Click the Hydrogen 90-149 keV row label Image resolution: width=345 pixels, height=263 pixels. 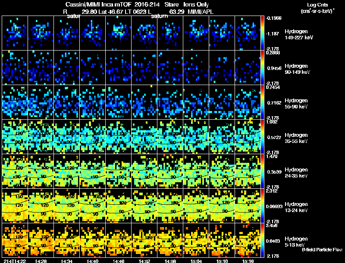[x=297, y=69]
